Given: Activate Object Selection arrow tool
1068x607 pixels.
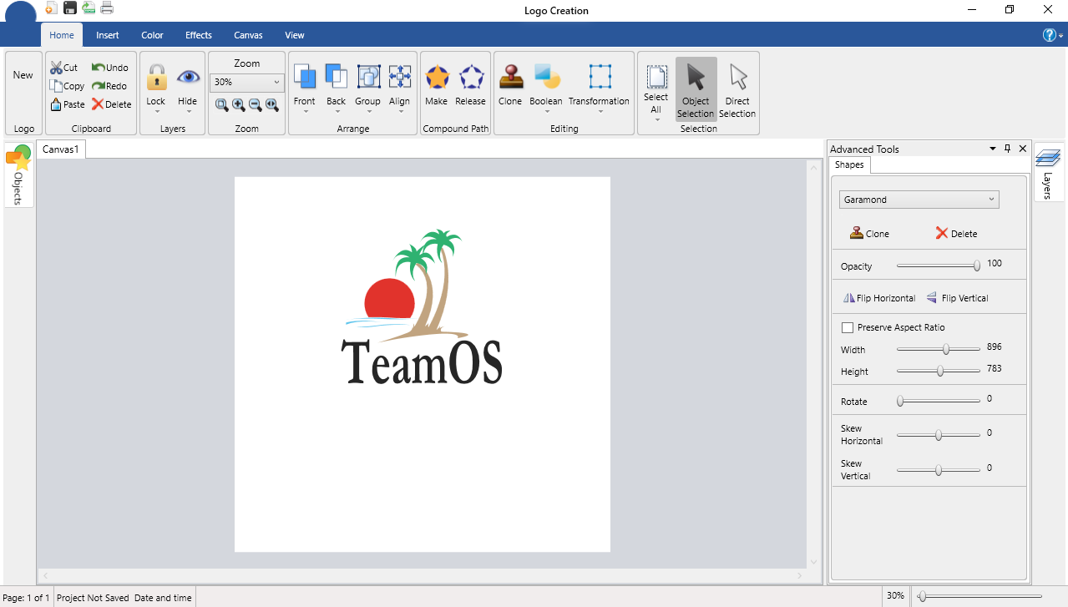Looking at the screenshot, I should click(x=696, y=89).
